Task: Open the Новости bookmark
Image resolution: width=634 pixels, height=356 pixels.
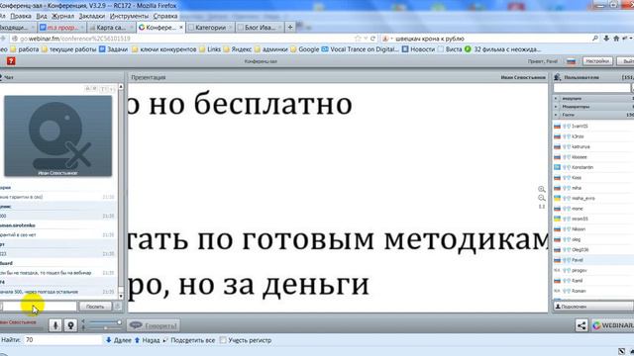Action: point(418,49)
